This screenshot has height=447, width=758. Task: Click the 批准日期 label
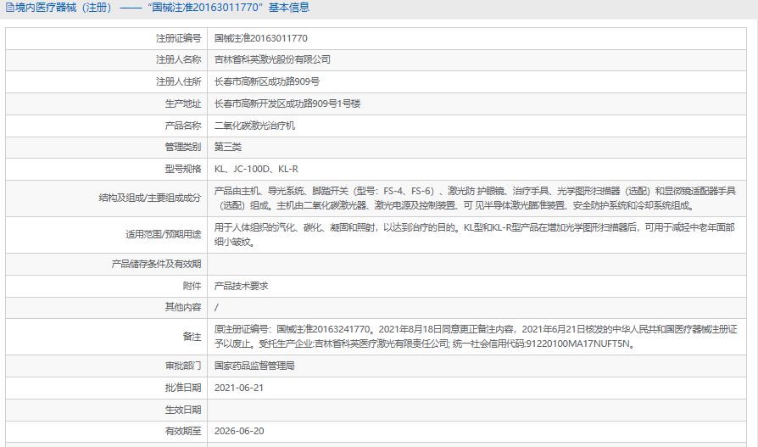click(x=183, y=388)
